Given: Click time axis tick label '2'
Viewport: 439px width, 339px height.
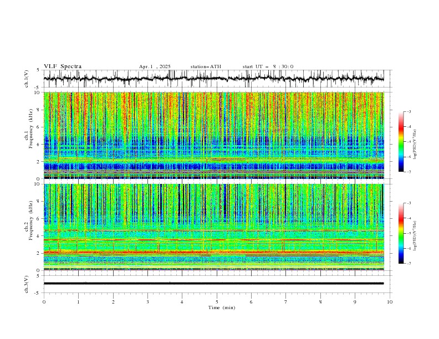Looking at the screenshot, I should point(113,302).
